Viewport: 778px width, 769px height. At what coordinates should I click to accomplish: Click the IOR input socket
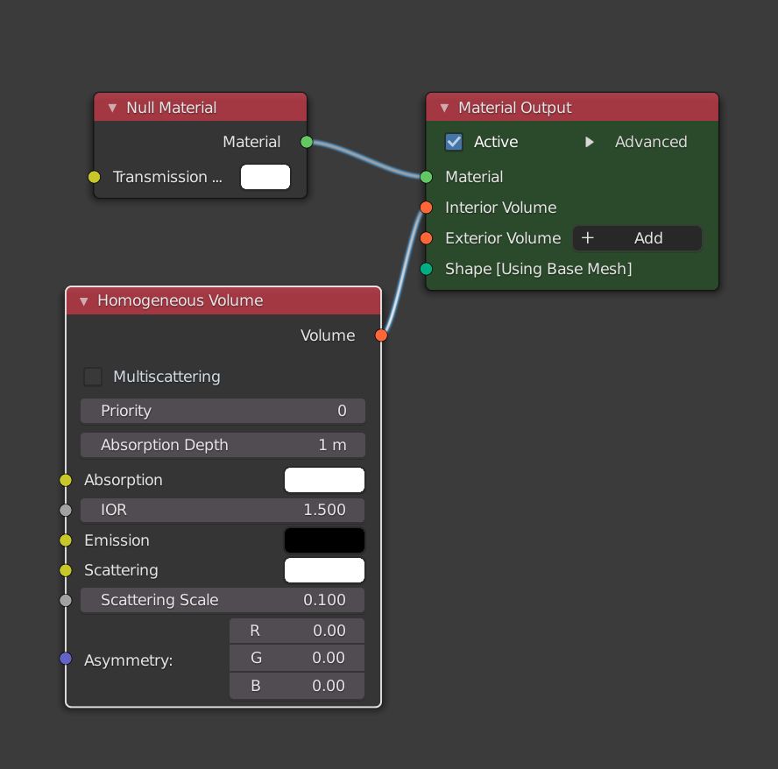click(x=66, y=510)
